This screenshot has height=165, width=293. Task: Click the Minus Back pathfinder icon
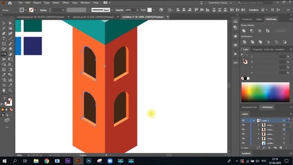click(x=285, y=42)
